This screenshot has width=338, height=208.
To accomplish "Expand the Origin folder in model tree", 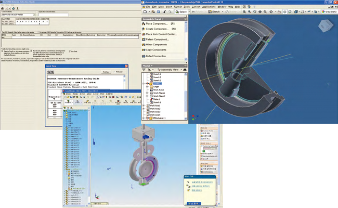I will pyautogui.click(x=148, y=87).
